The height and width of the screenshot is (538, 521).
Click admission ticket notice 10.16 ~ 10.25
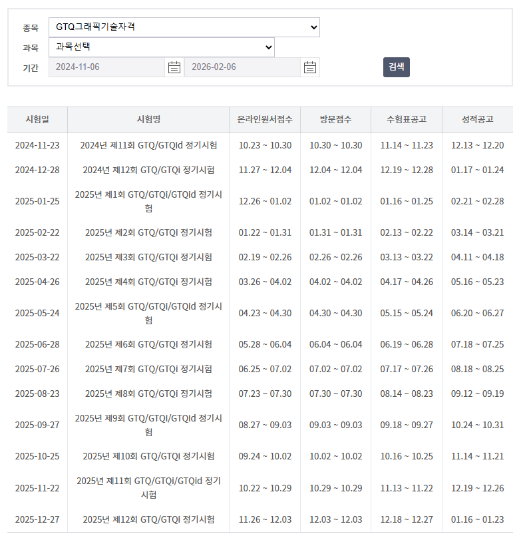[407, 456]
